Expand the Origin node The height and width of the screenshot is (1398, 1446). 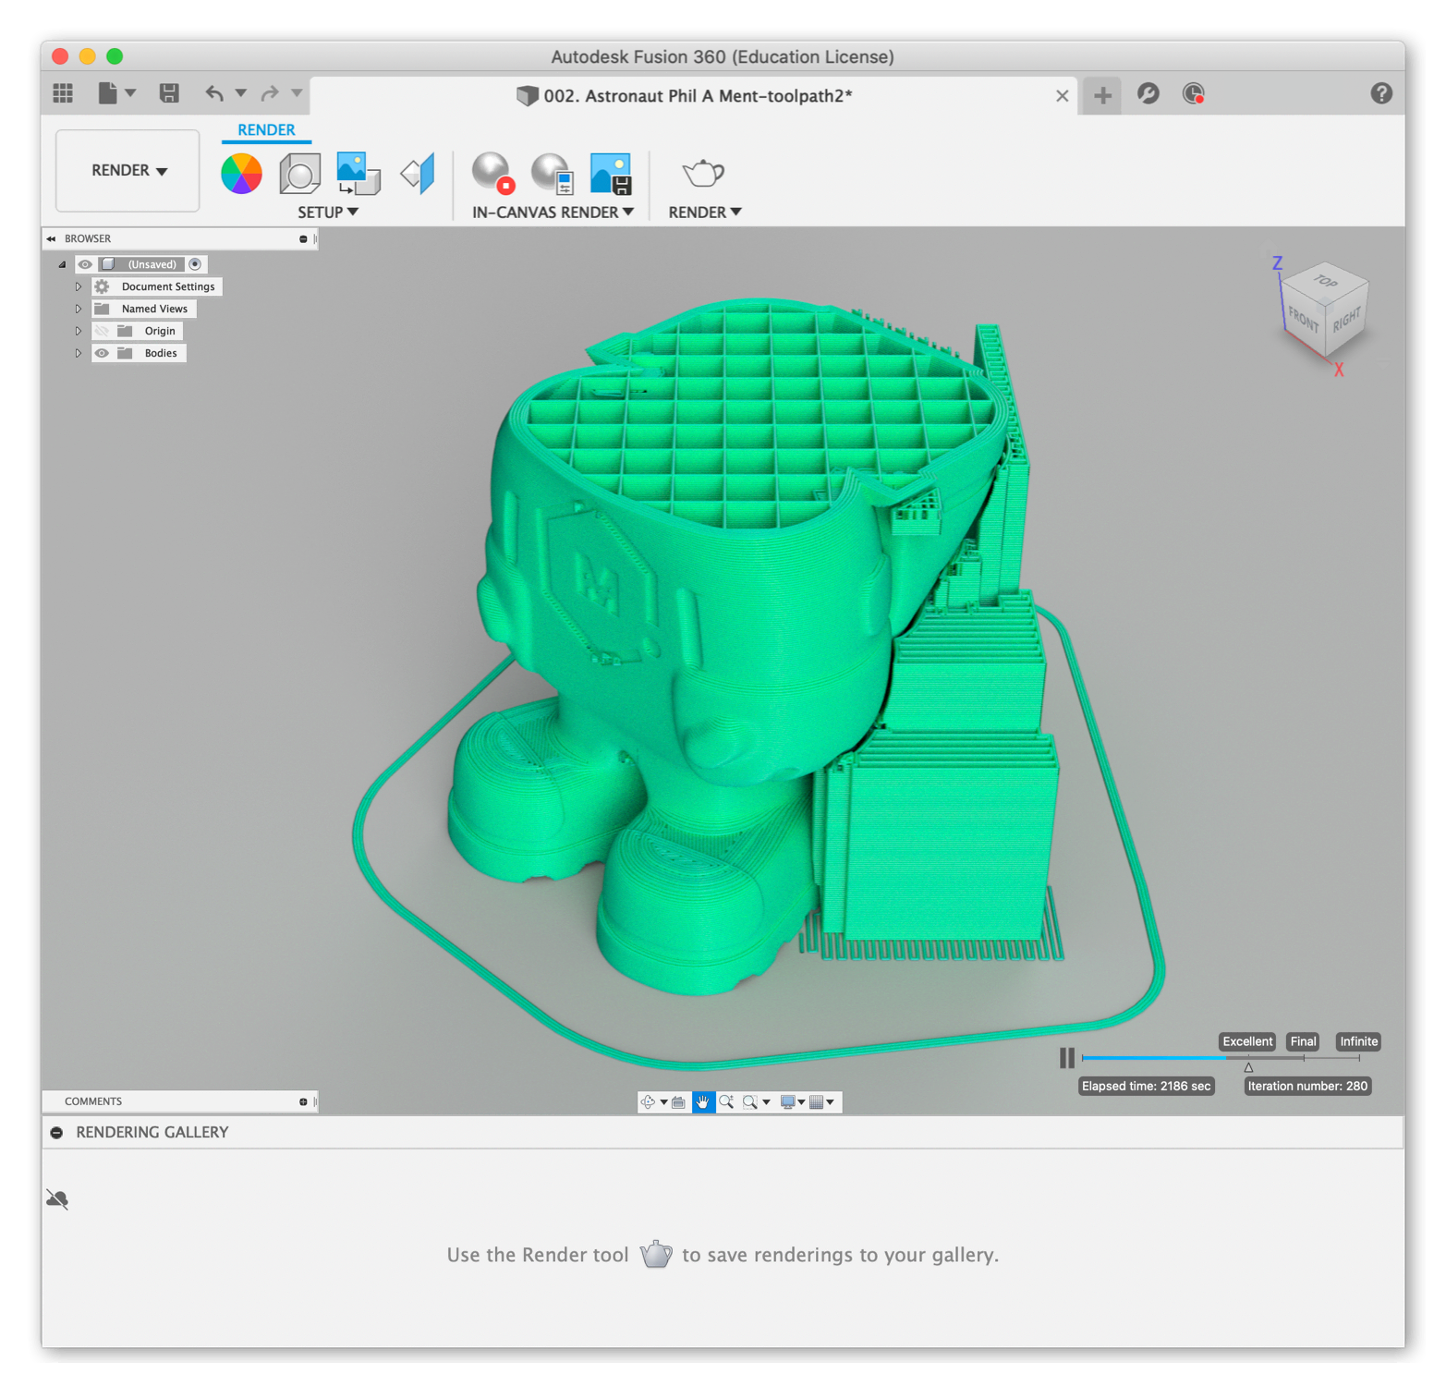(79, 331)
